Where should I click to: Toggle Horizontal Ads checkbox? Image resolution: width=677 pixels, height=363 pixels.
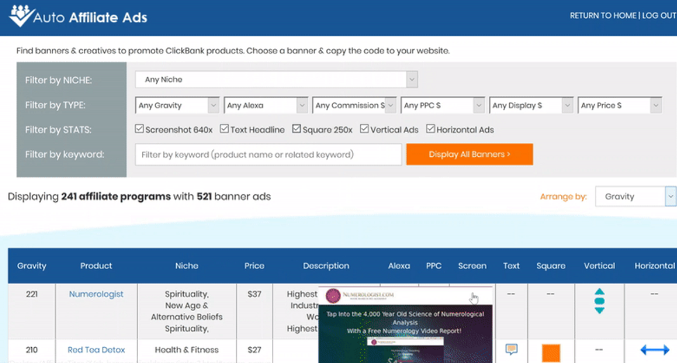431,129
